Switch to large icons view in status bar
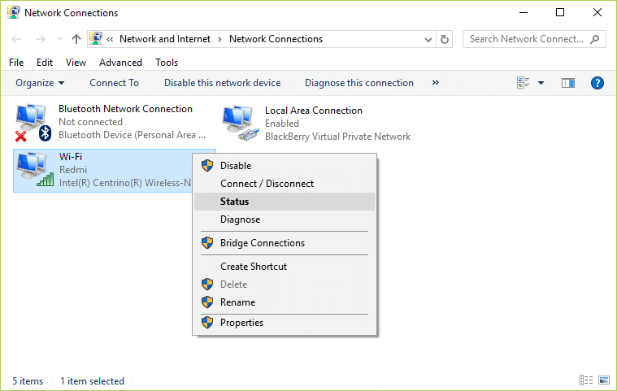Screen dimensions: 617x391 click(x=604, y=380)
